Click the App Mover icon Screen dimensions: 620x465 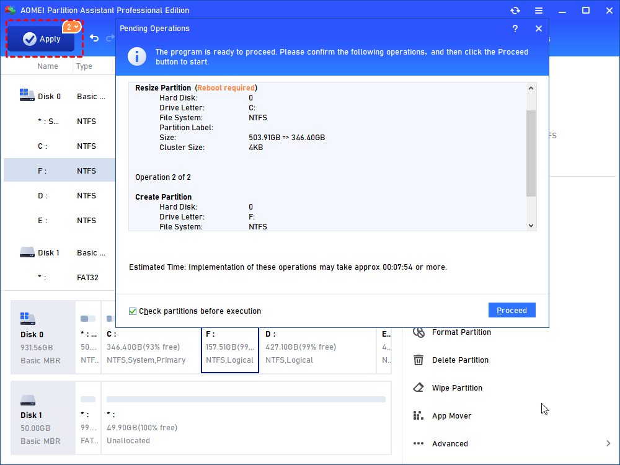[x=419, y=416]
